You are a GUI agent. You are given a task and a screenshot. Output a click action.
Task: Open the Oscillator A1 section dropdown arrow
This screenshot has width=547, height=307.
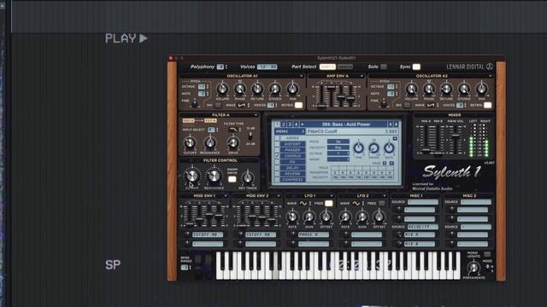coord(302,76)
